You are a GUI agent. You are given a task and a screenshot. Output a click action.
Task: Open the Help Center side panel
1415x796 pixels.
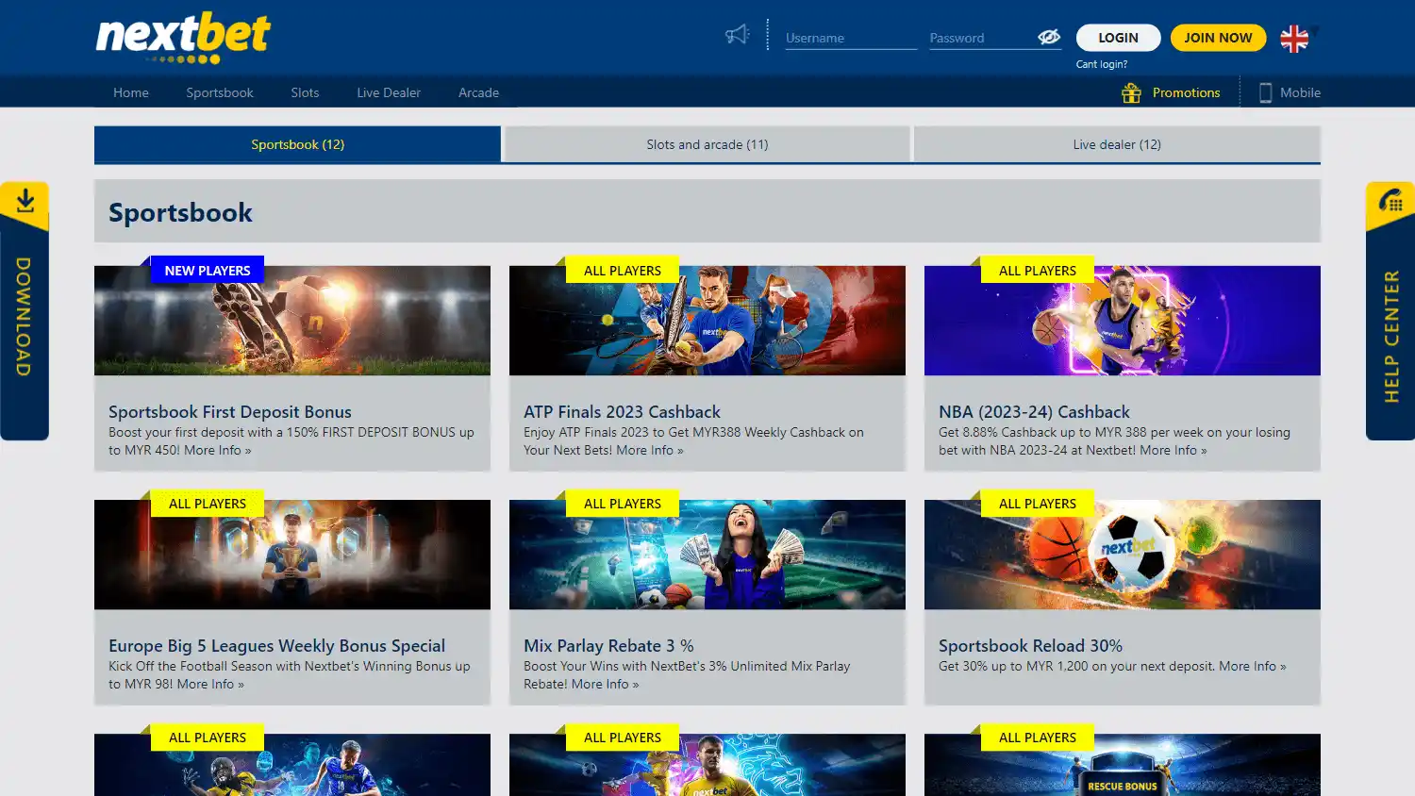1390,311
